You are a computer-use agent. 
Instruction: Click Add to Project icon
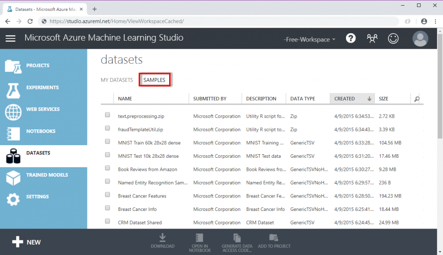click(x=273, y=237)
